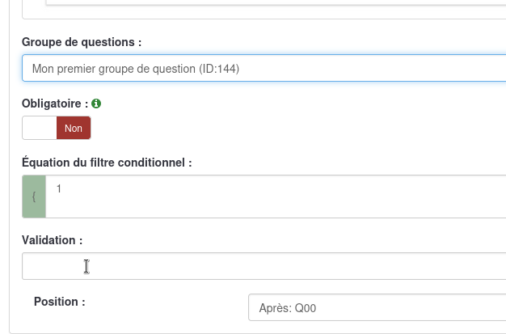The width and height of the screenshot is (506, 334).
Task: Click the red "Non" toggle label
Action: [74, 128]
